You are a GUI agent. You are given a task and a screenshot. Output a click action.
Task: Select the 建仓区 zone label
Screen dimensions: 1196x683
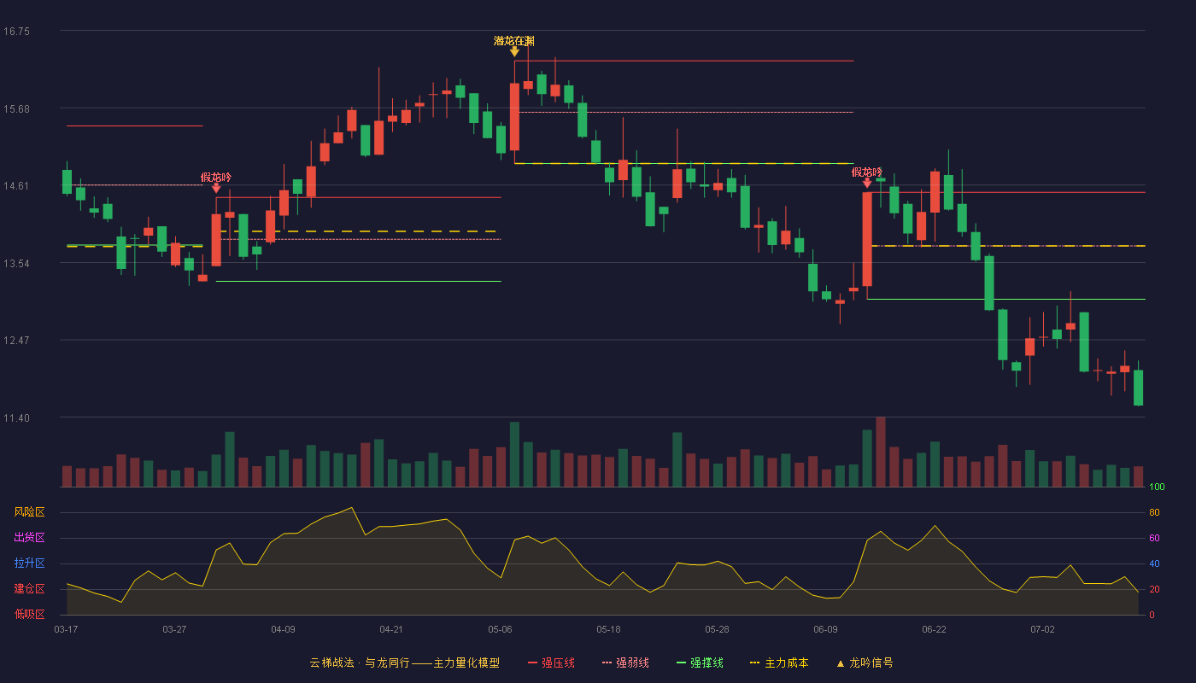[x=29, y=589]
